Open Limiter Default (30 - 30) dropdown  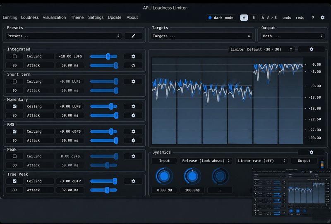261,49
